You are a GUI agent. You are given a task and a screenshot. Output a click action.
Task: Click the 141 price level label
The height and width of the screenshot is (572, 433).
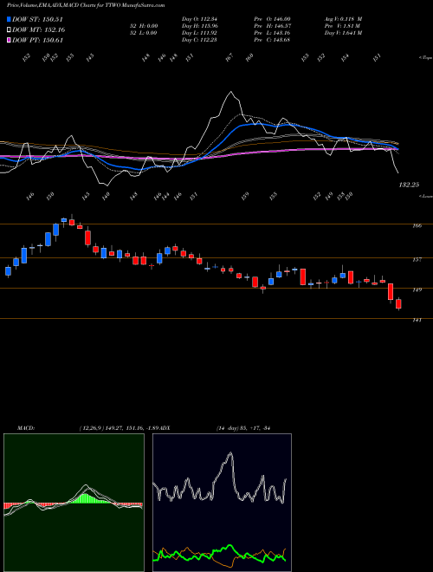coord(417,320)
